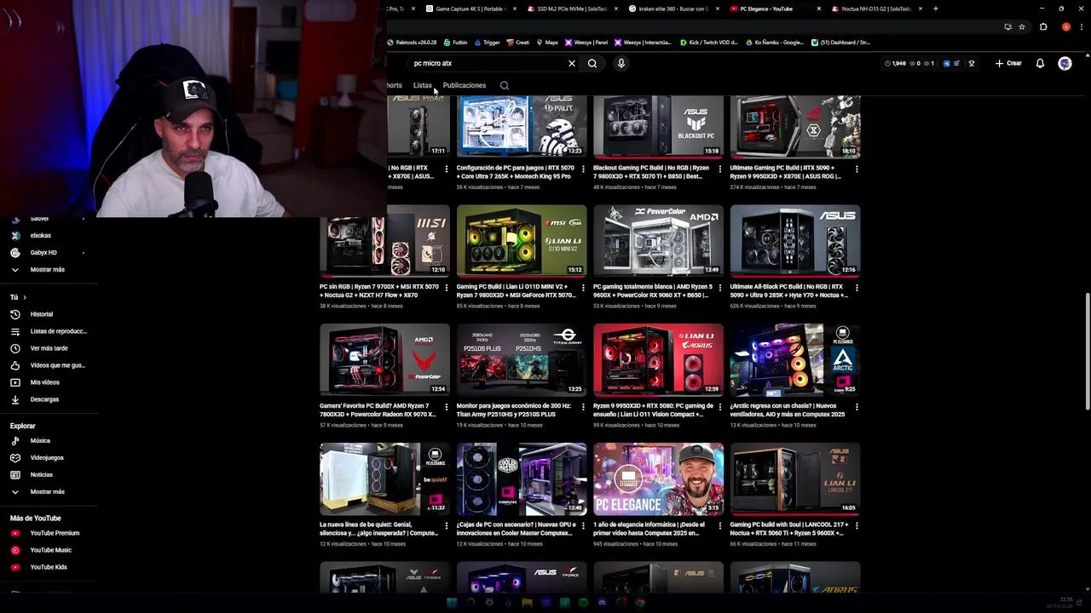The height and width of the screenshot is (613, 1091).
Task: Open options menu for Monitor para juegos económico video
Action: coord(583,407)
